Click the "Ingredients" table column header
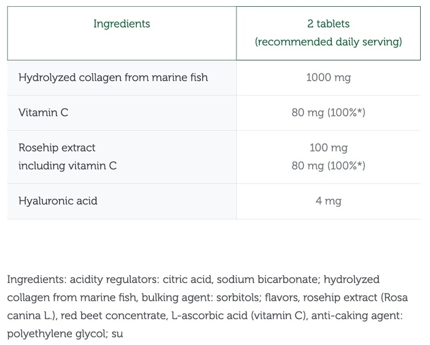This screenshot has width=430, height=345. (x=122, y=24)
